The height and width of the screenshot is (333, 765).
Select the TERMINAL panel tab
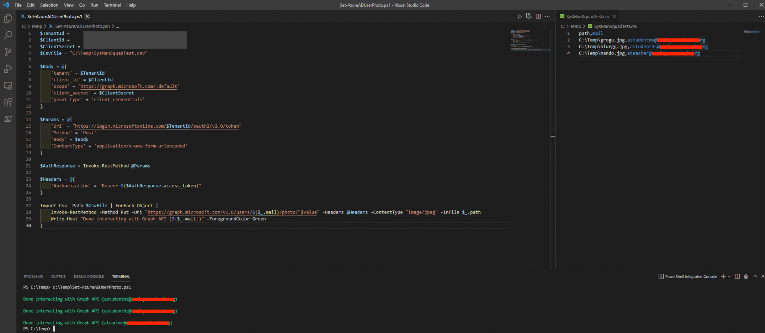121,277
